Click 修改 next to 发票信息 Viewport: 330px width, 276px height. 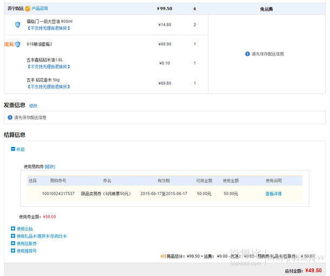33,106
